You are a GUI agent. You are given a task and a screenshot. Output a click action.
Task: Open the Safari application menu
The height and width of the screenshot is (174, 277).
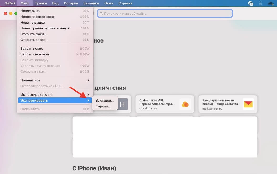[x=10, y=3]
